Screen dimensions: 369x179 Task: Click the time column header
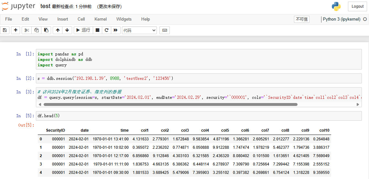[125, 130]
